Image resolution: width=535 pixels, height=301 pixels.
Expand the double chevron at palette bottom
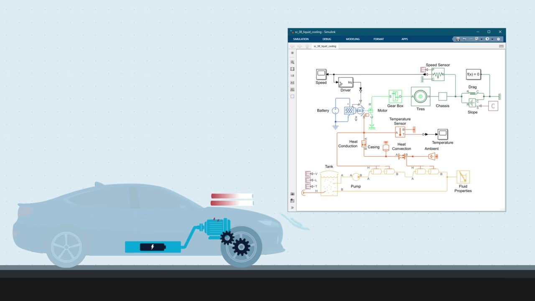point(293,207)
